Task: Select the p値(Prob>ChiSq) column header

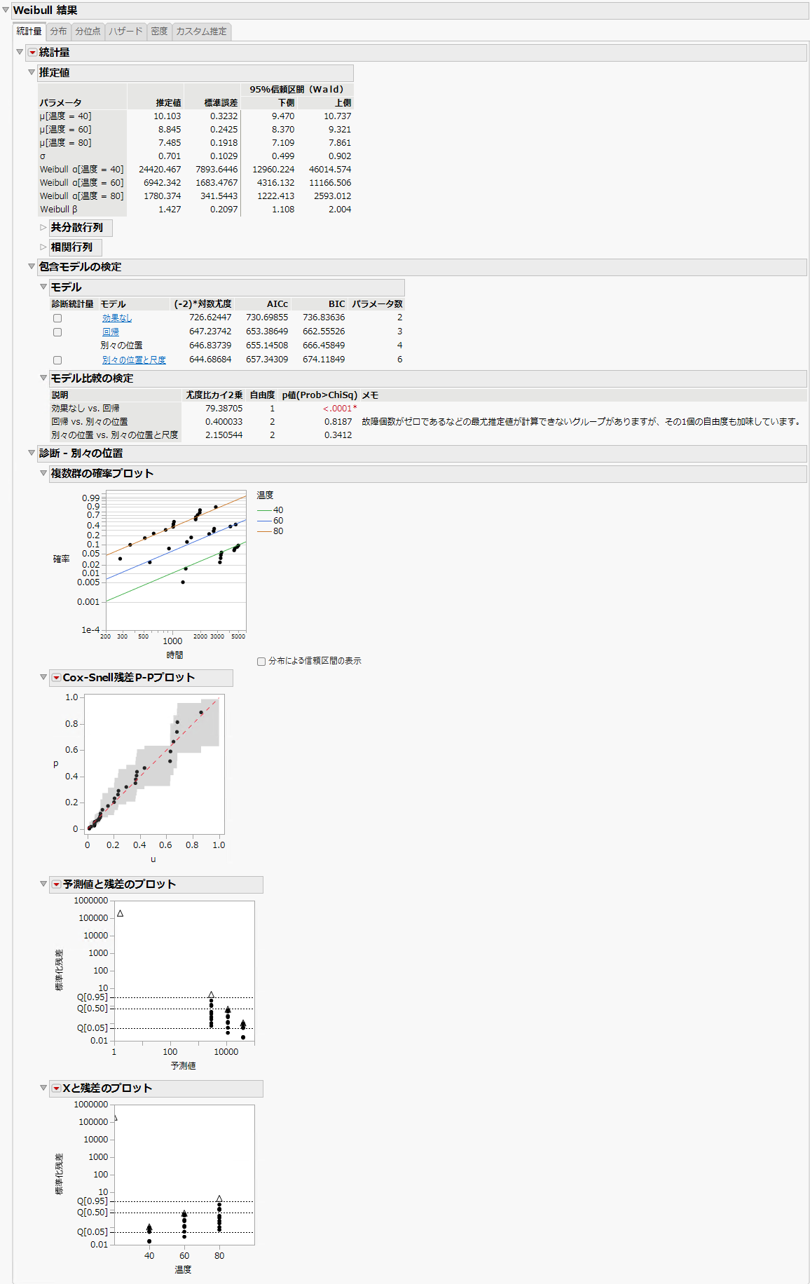Action: (x=320, y=395)
